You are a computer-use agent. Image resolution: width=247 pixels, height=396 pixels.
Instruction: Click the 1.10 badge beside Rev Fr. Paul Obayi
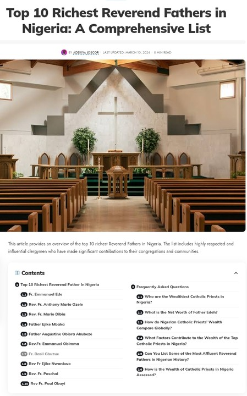[25, 384]
